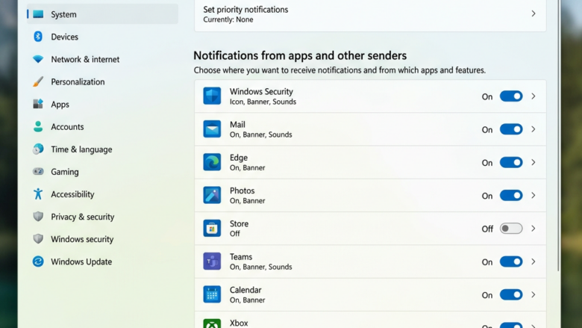Viewport: 582px width, 328px height.
Task: Click the Accounts person icon
Action: coord(38,127)
